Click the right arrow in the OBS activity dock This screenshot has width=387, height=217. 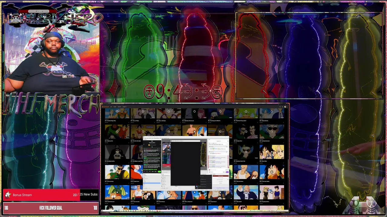pyautogui.click(x=160, y=144)
